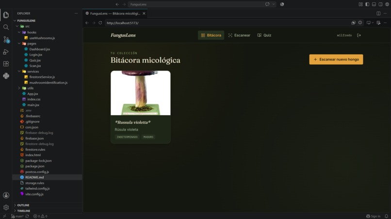Collapse the pages folder

(32, 44)
